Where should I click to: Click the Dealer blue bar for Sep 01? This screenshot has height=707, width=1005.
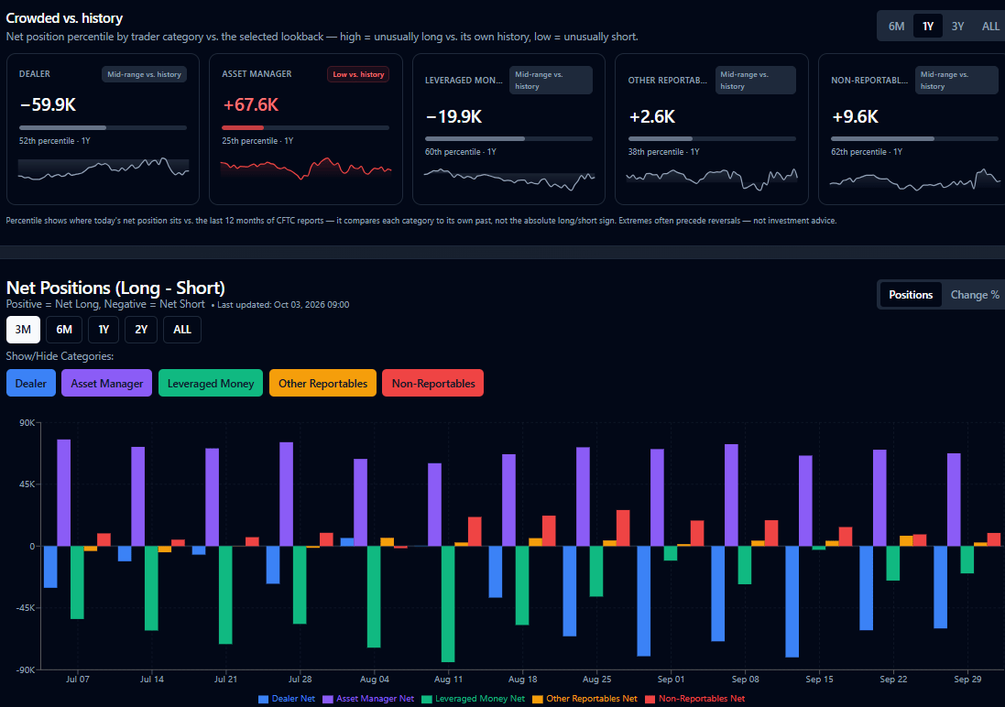[643, 601]
